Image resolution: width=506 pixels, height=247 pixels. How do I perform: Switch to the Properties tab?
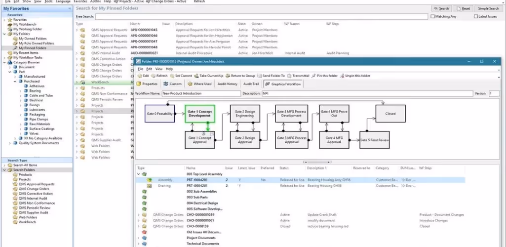147,84
